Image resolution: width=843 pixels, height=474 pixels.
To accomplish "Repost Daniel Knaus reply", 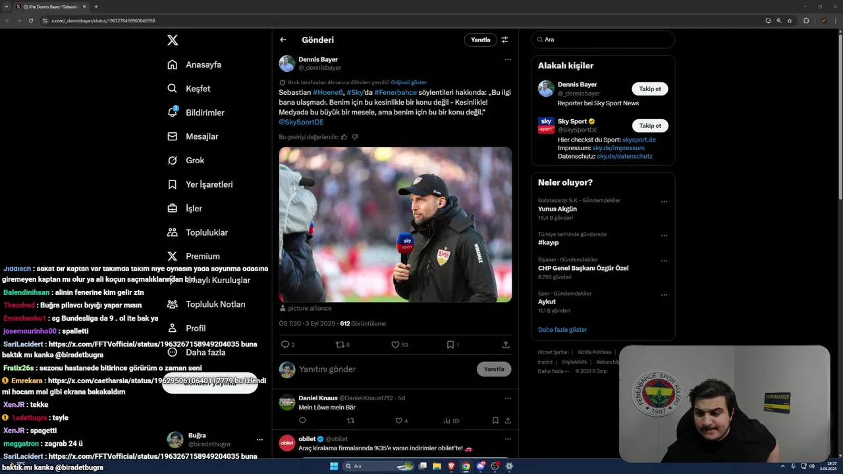I will (350, 421).
